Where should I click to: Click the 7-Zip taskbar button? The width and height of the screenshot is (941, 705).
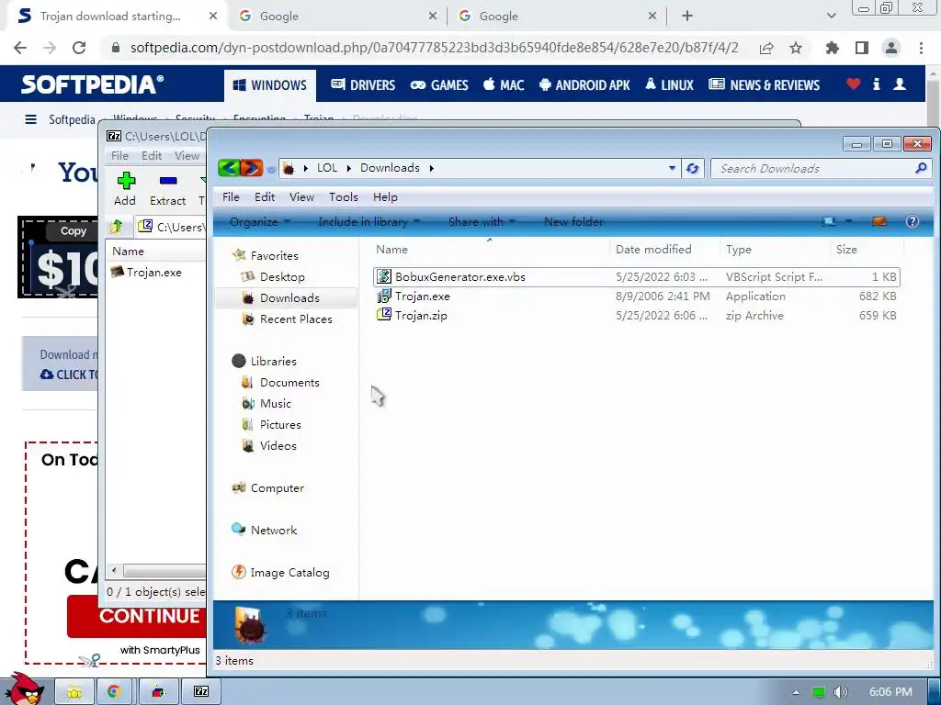tap(201, 692)
